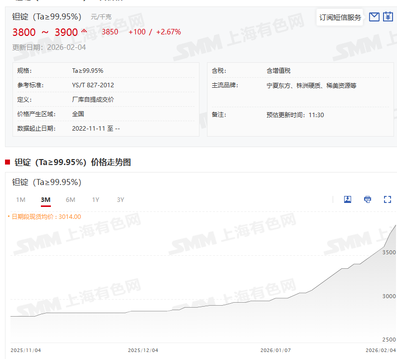Click the 日期段现货均价 legend entry

(x=45, y=216)
